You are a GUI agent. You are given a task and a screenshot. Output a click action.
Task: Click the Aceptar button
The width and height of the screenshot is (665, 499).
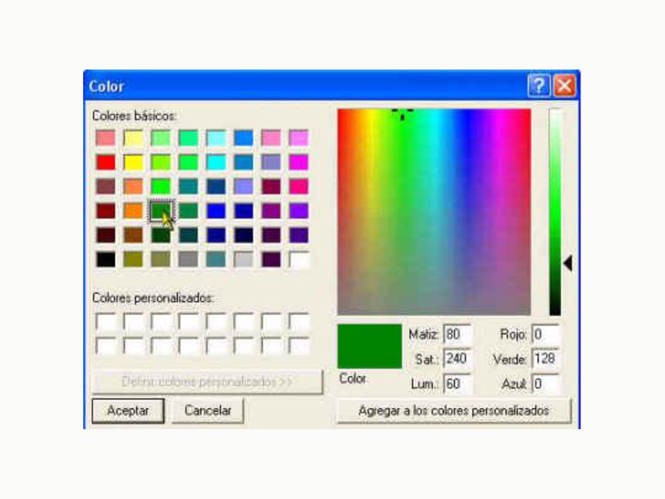[x=128, y=411]
